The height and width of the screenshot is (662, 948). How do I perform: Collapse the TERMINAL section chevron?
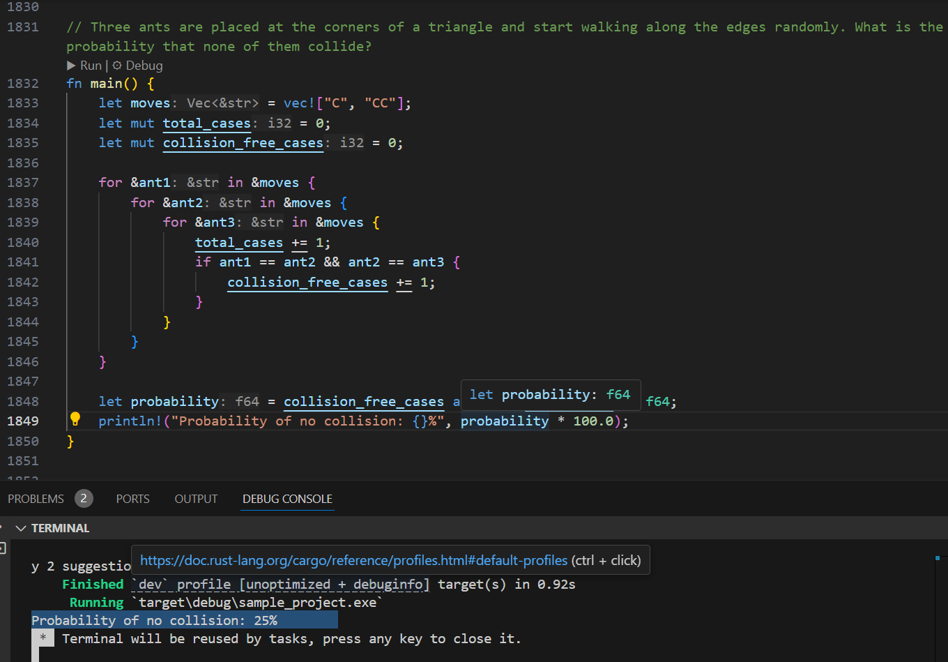click(x=21, y=528)
